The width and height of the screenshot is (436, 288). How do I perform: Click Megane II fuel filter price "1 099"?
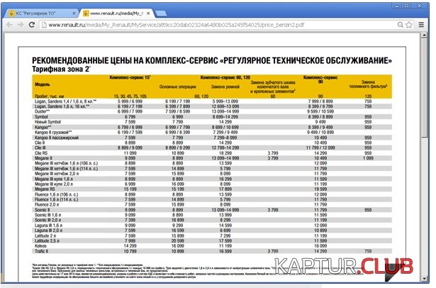368,158
